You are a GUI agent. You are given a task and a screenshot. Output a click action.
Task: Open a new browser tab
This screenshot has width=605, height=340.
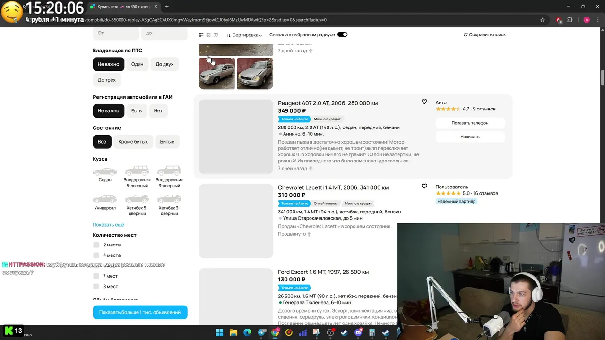tap(167, 7)
